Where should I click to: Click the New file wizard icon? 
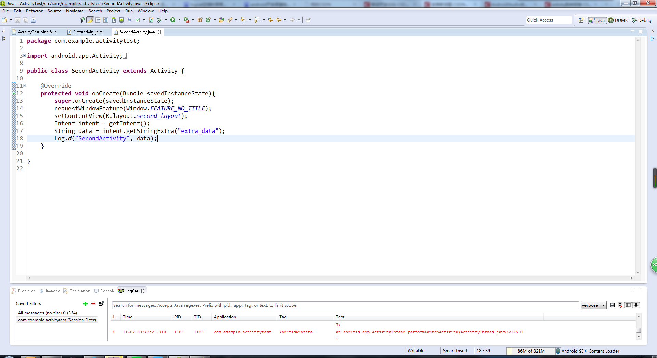click(4, 20)
